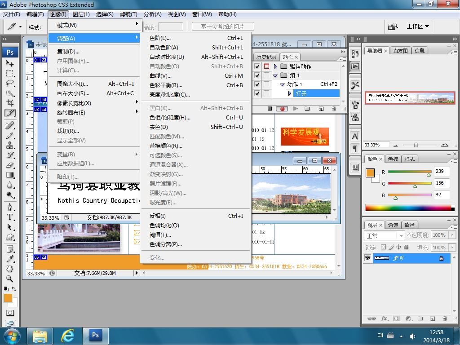Viewport: 460px width, 345px height.
Task: Open the fill 填充 slider arrow
Action: [x=452, y=248]
